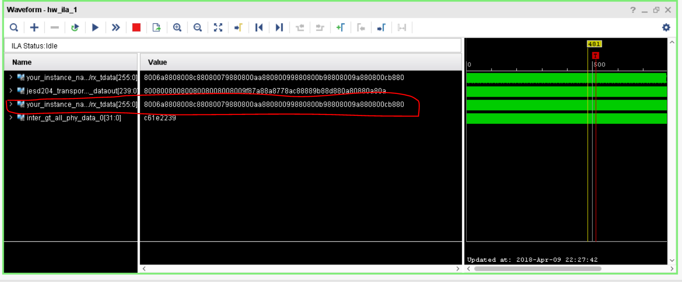Zoom fit the entire waveform

(x=218, y=28)
